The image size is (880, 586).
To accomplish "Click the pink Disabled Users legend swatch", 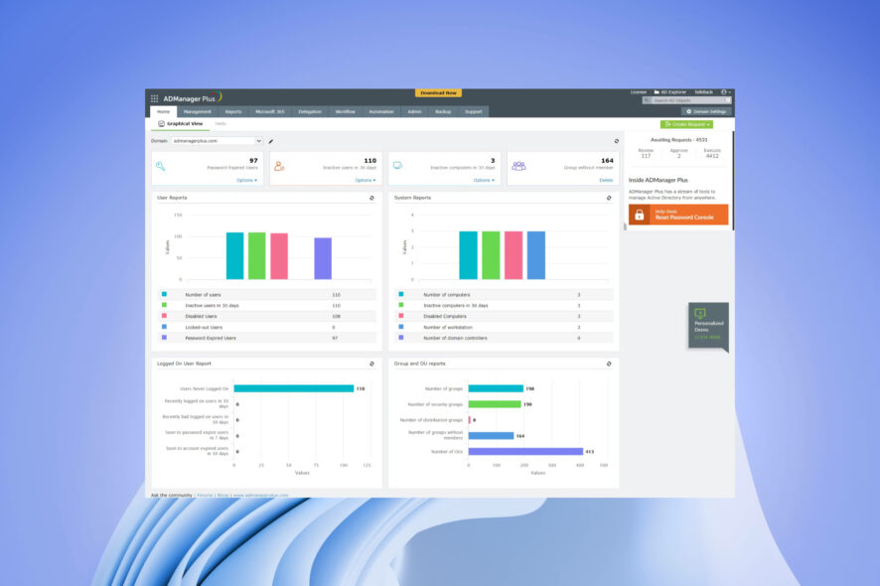I will tap(165, 316).
